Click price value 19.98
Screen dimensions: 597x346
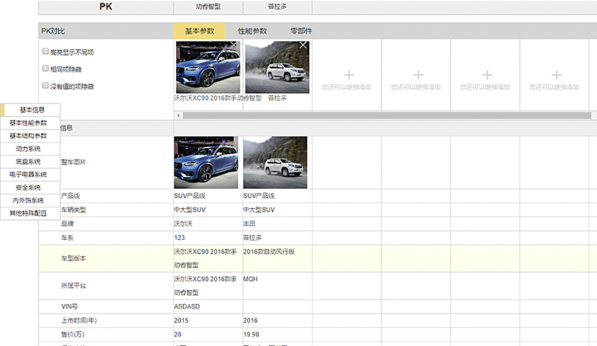click(251, 334)
